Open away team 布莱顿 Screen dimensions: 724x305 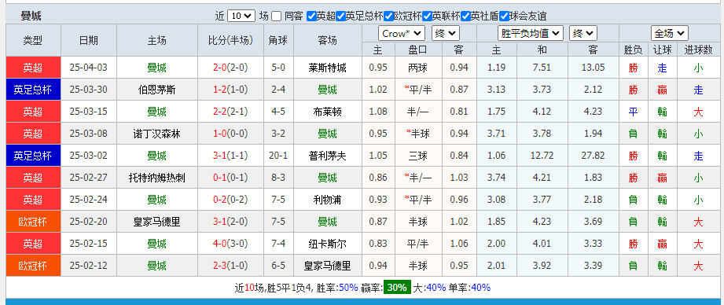[x=327, y=112]
